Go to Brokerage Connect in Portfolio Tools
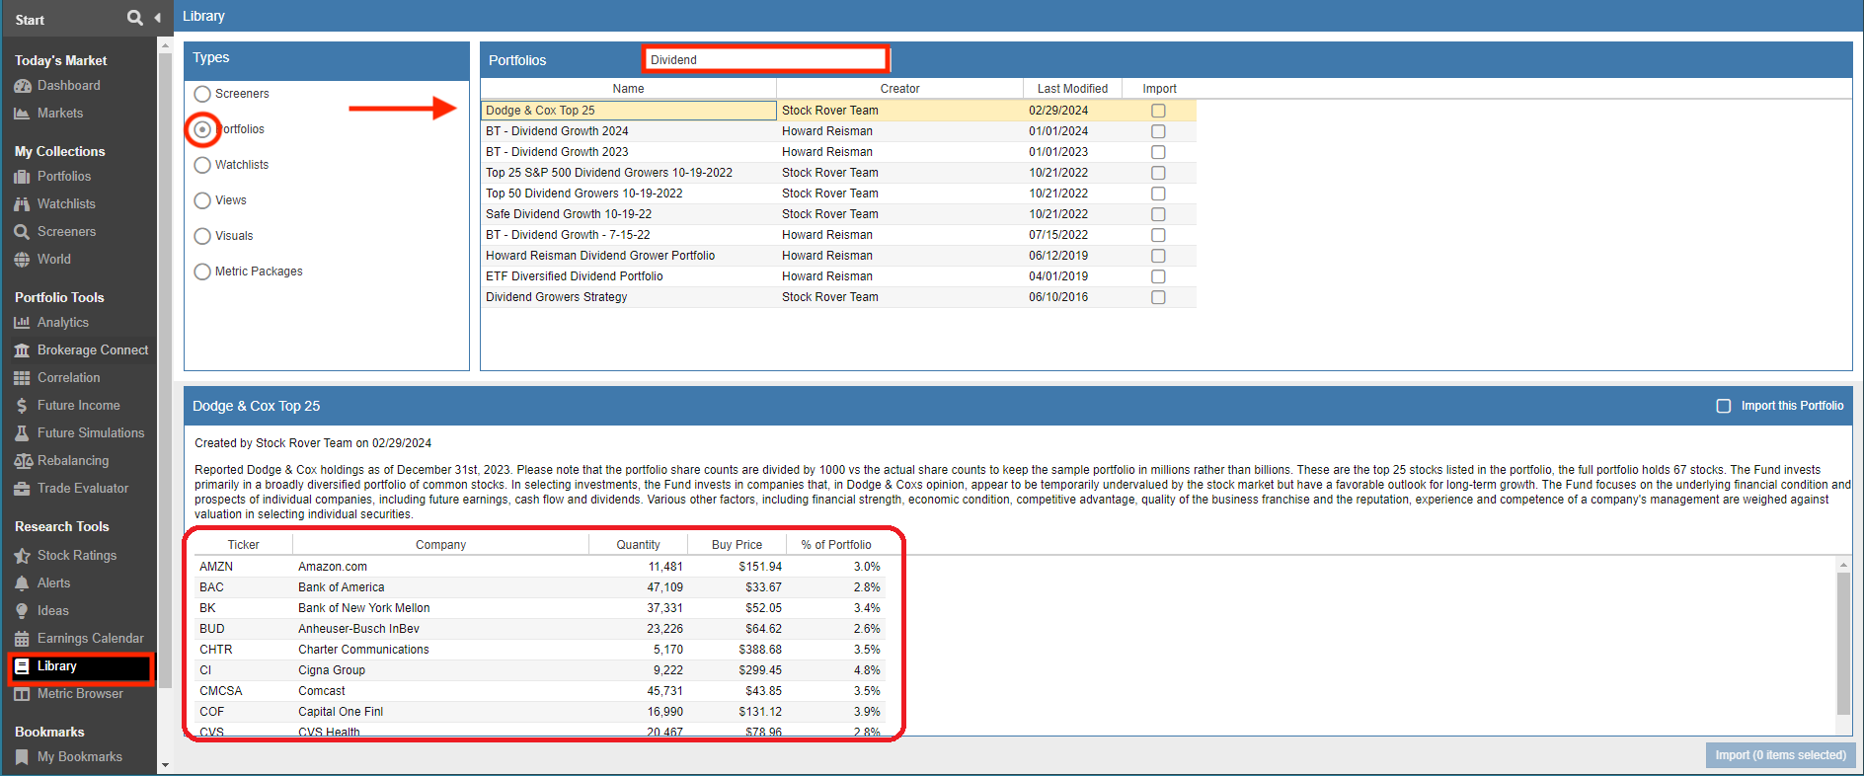 point(93,350)
